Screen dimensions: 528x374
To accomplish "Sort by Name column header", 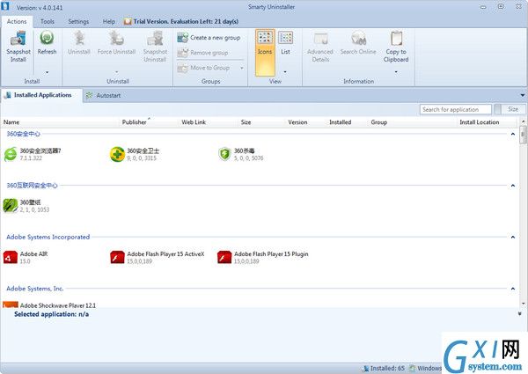I will [x=11, y=122].
